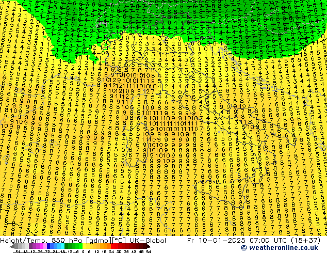Pick the magenta legend swatch near -36
The width and height of the screenshot is (327, 253).
tap(41, 246)
